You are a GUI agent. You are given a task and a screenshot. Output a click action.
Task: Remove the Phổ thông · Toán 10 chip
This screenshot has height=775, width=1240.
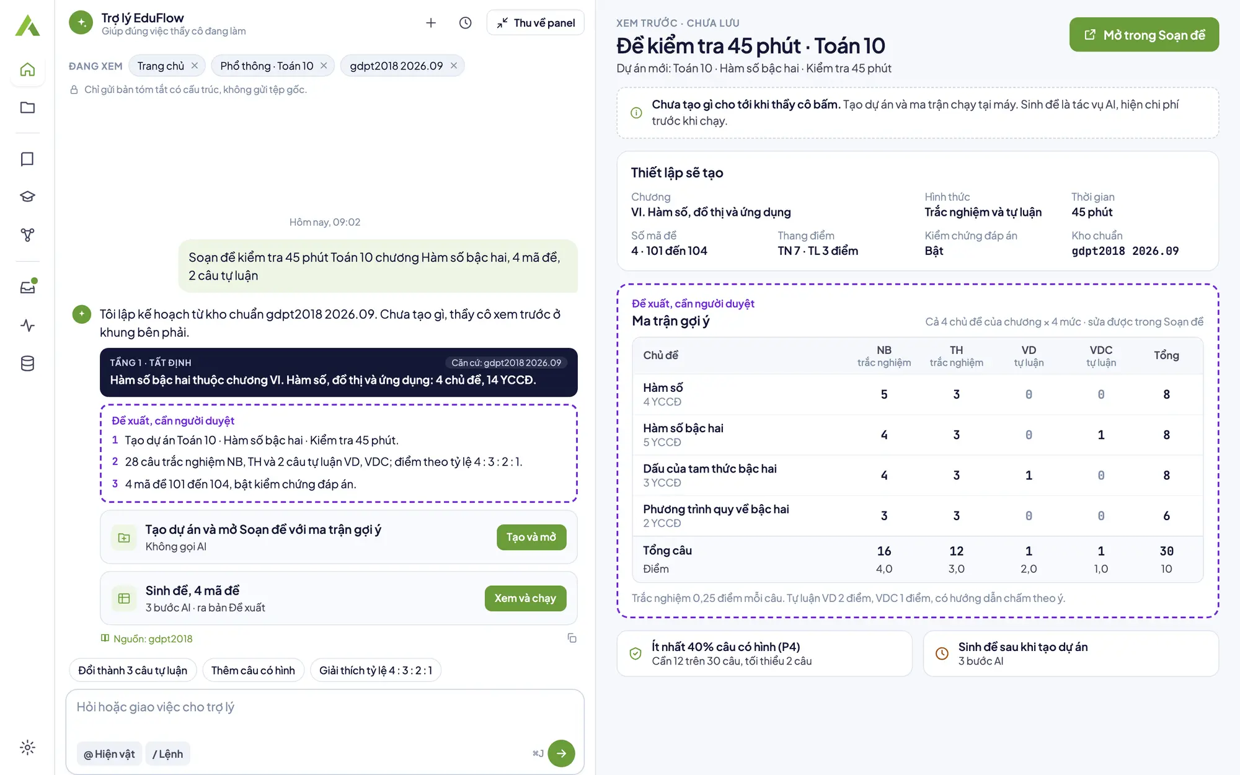point(324,66)
